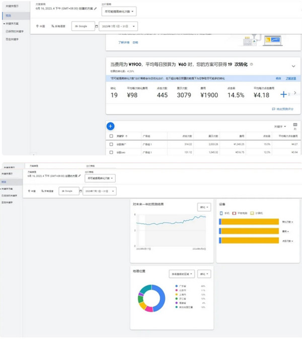The width and height of the screenshot is (302, 339).
Task: Open the 排名靠前的区域 dropdown in location card
Action: (x=181, y=274)
